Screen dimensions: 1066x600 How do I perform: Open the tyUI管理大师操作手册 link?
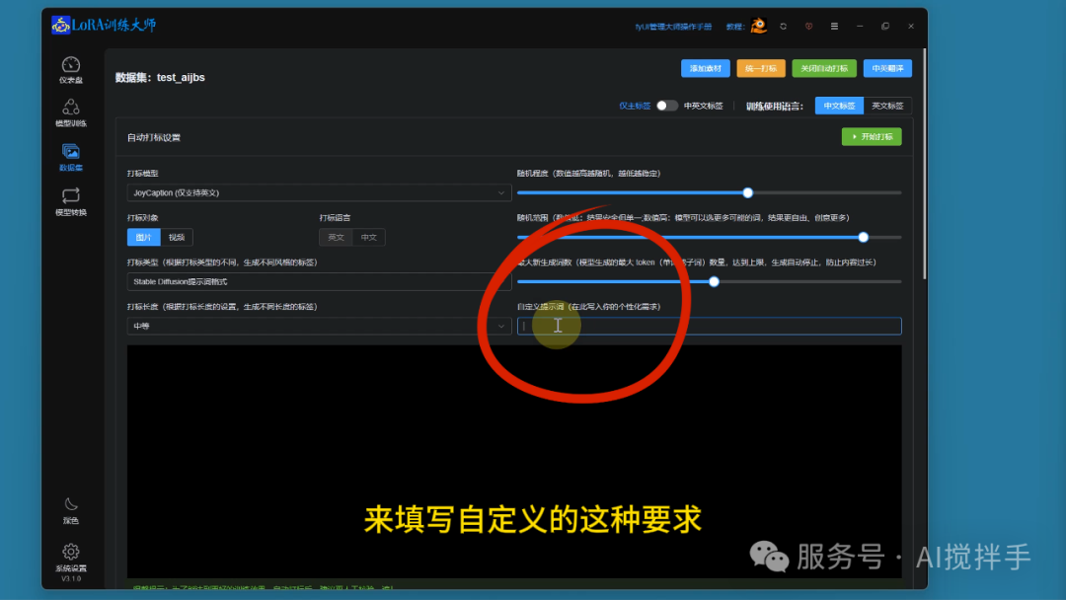(x=673, y=27)
